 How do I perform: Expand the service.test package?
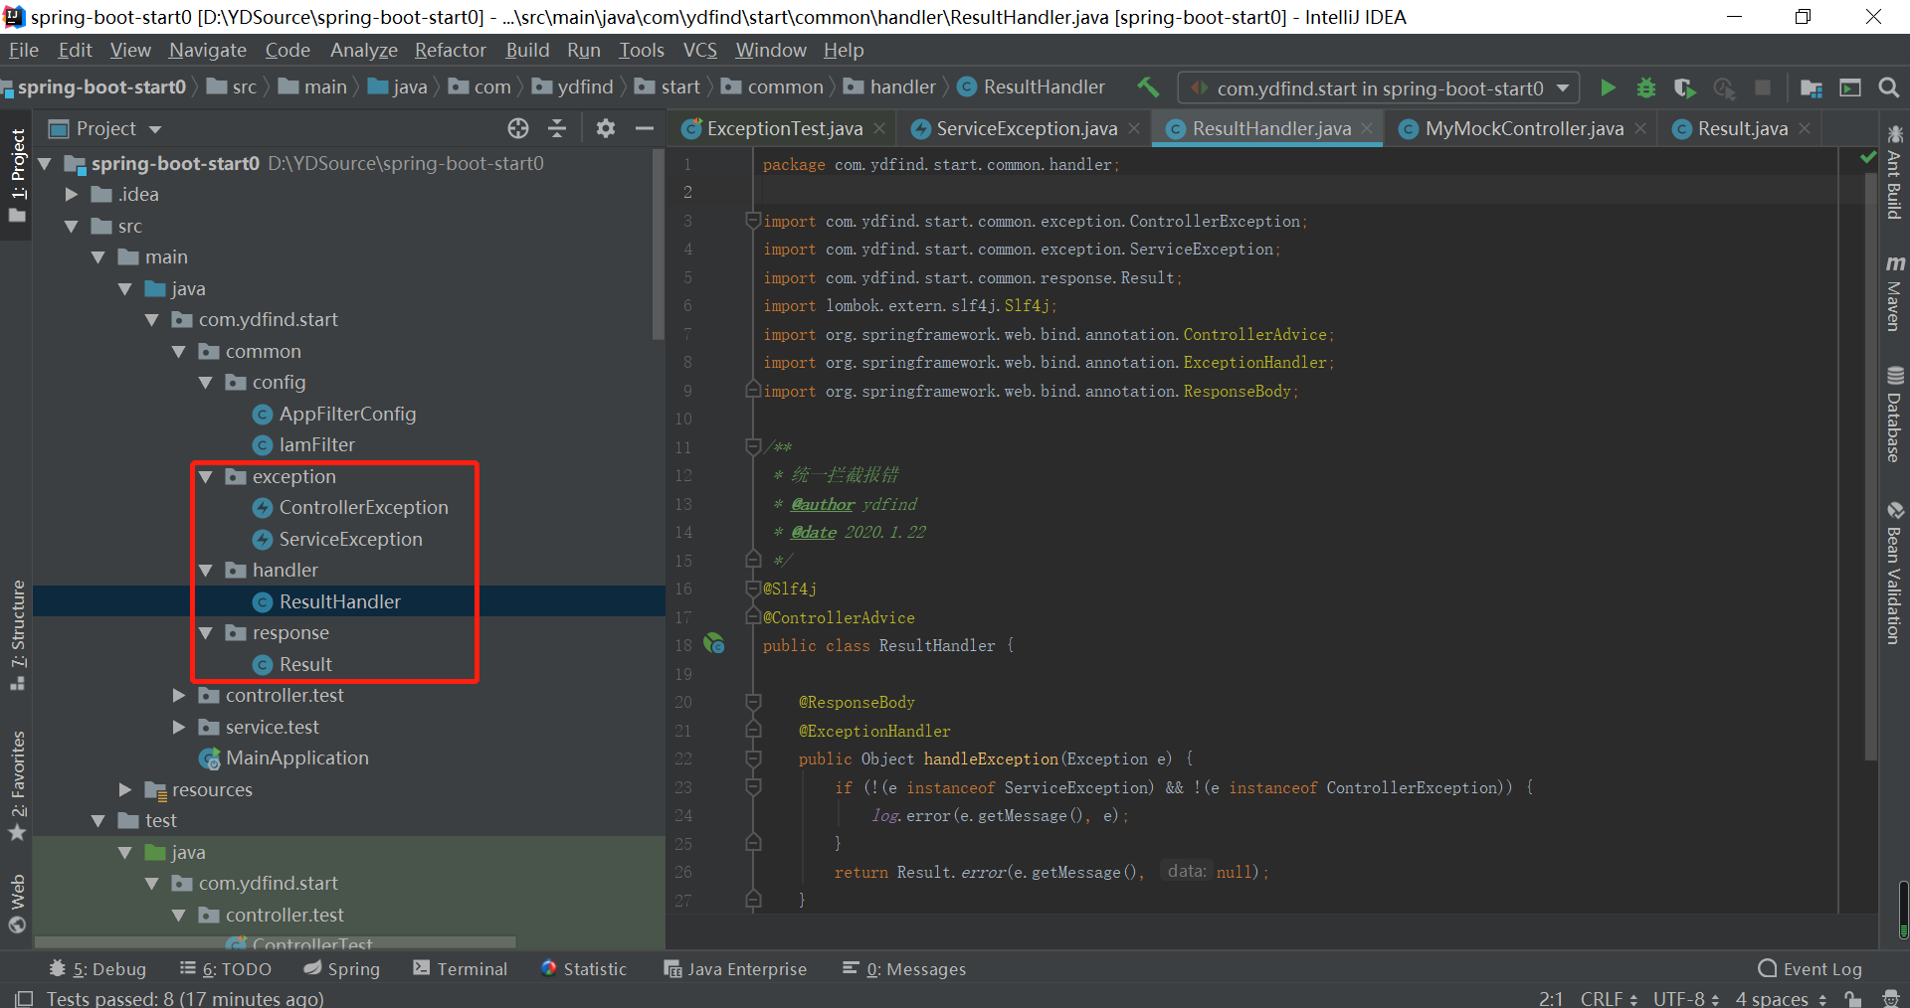[x=179, y=727]
